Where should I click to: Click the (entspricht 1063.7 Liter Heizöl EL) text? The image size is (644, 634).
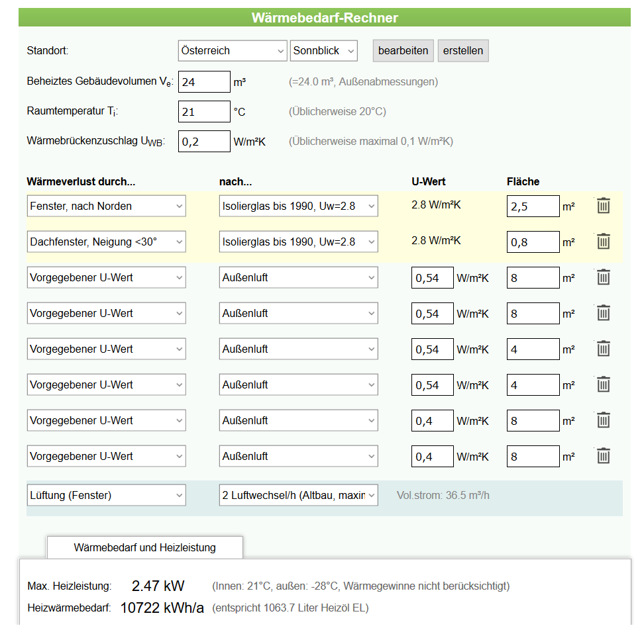point(290,608)
